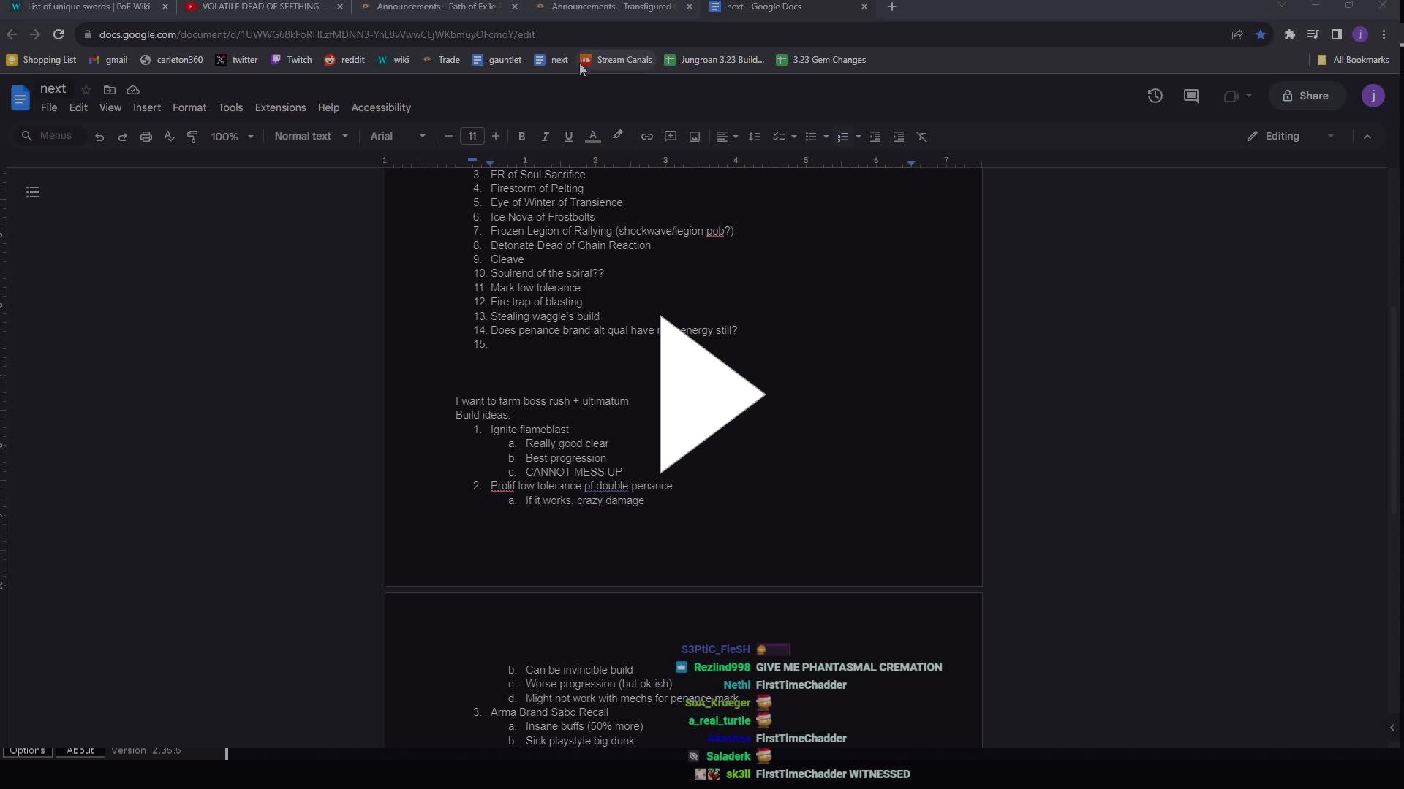Open a print preview of the document

click(146, 137)
